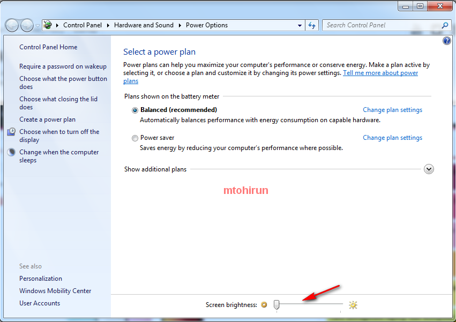Maximize the Power Options window

tap(420, 6)
